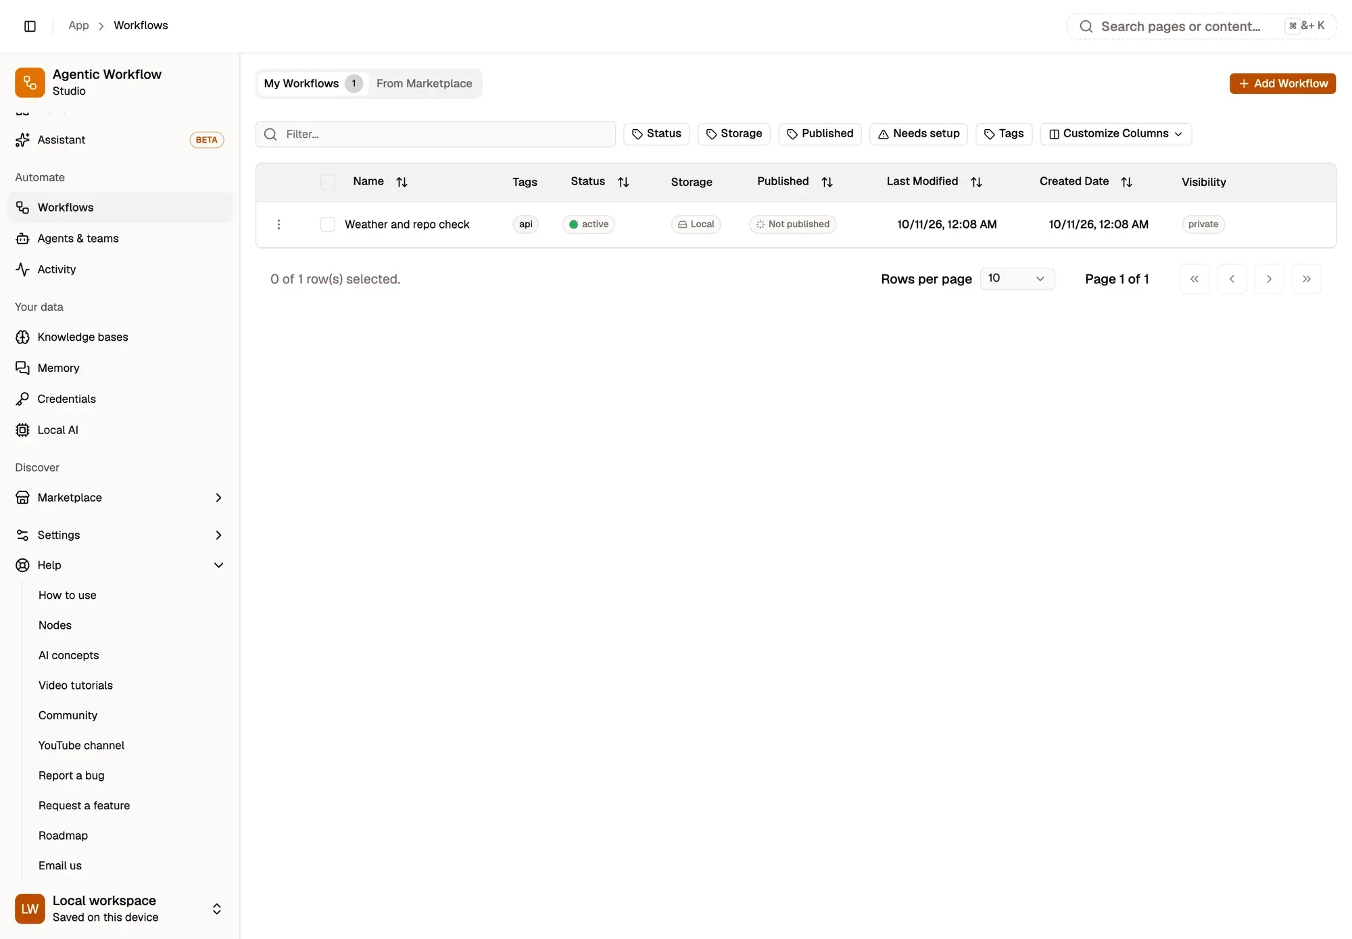Open the Assistant sparkle icon
This screenshot has width=1352, height=939.
tap(22, 140)
